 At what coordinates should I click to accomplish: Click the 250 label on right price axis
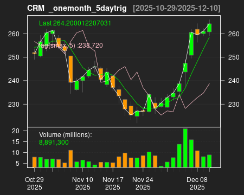click(x=234, y=57)
